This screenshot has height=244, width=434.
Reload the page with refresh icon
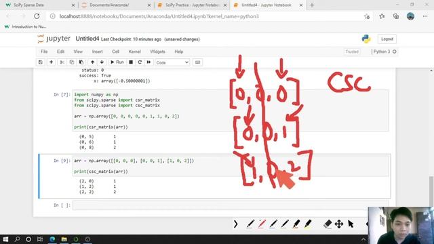(37, 16)
